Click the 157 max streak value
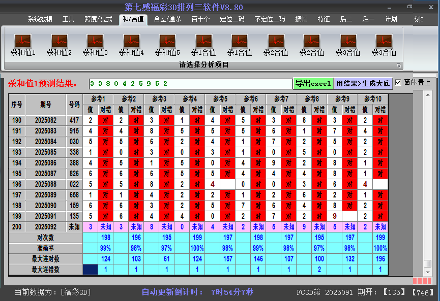The height and width of the screenshot is (301, 440). point(228,259)
